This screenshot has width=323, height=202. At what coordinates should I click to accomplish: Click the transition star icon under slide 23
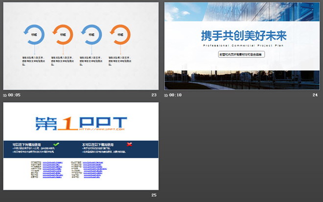point(5,95)
